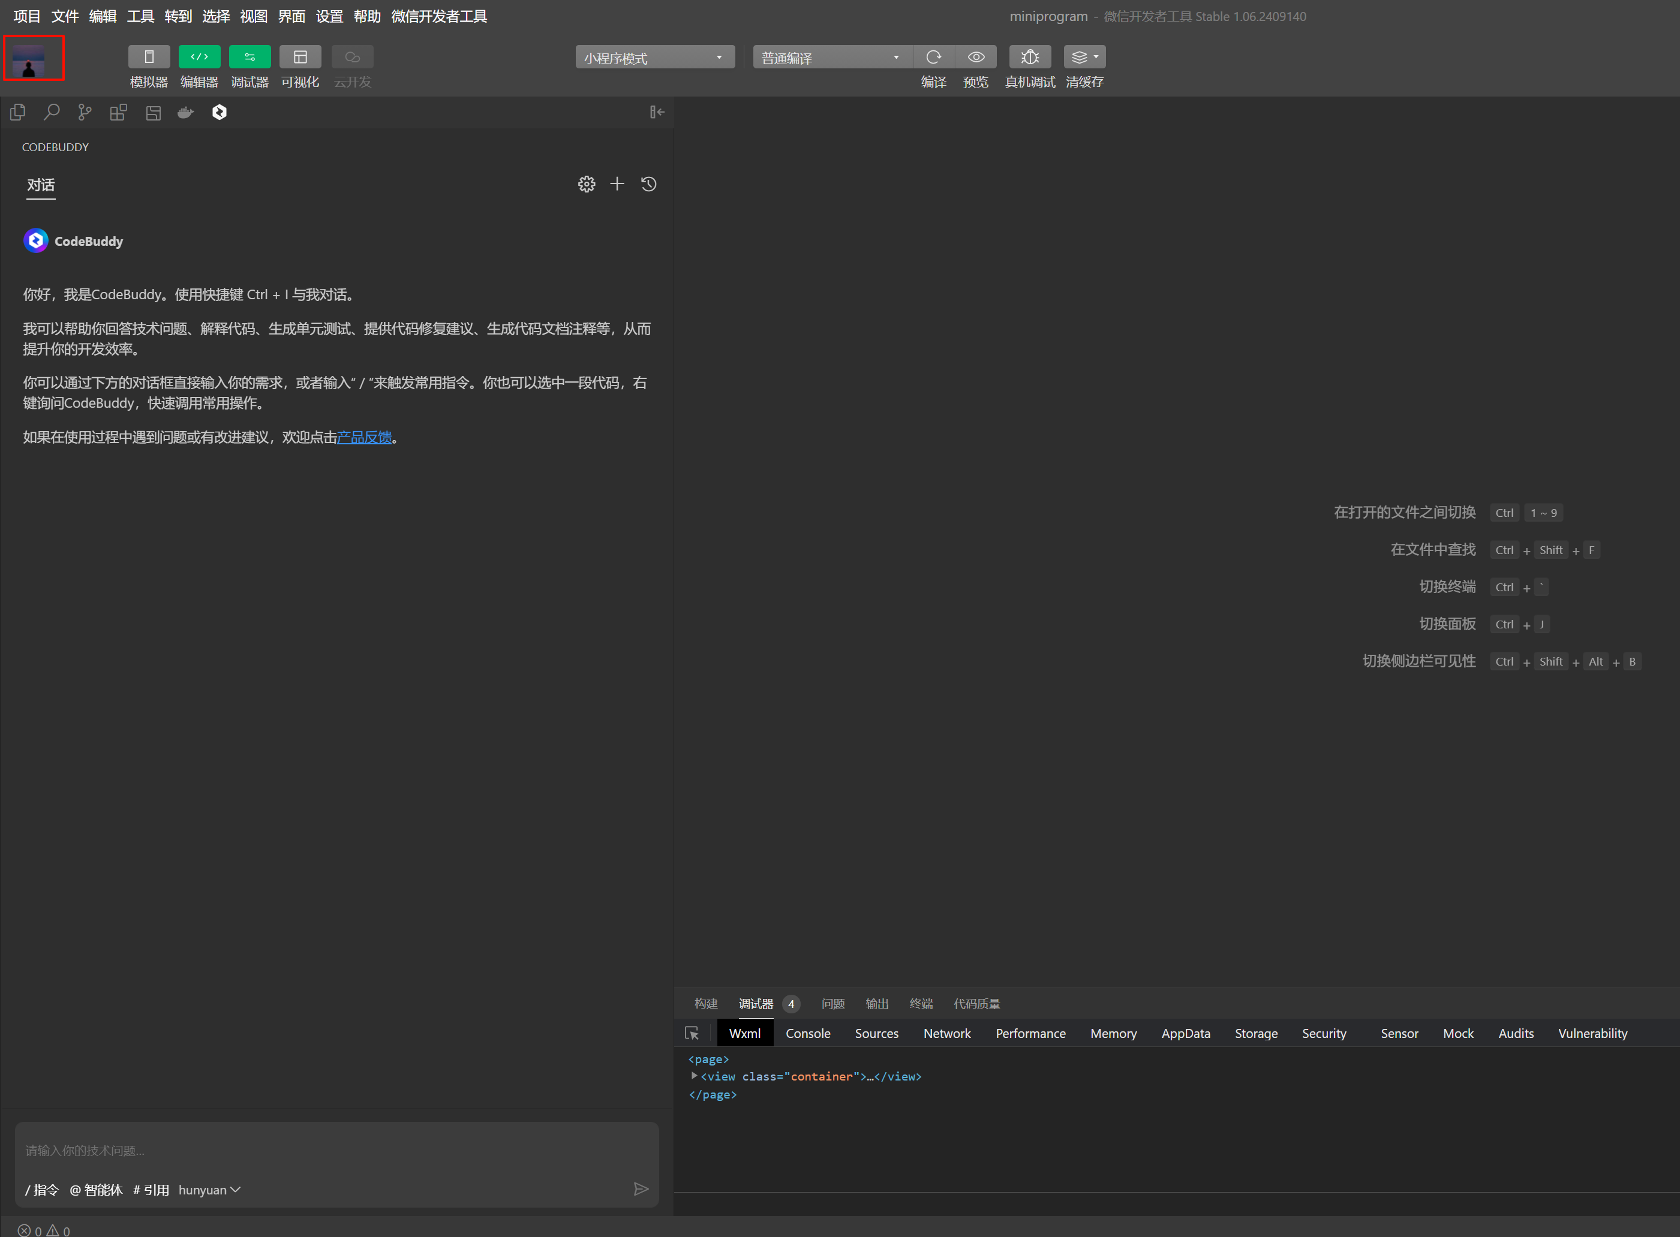Select the </page> closing tag row
This screenshot has height=1237, width=1680.
click(x=713, y=1094)
